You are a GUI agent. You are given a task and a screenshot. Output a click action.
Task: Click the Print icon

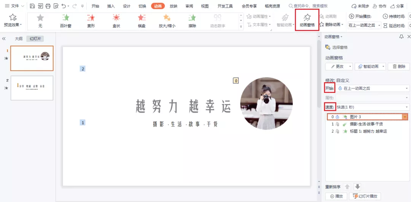click(48, 6)
